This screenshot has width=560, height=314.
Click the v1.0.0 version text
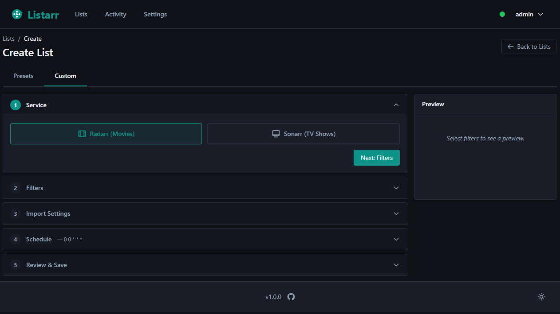(273, 297)
